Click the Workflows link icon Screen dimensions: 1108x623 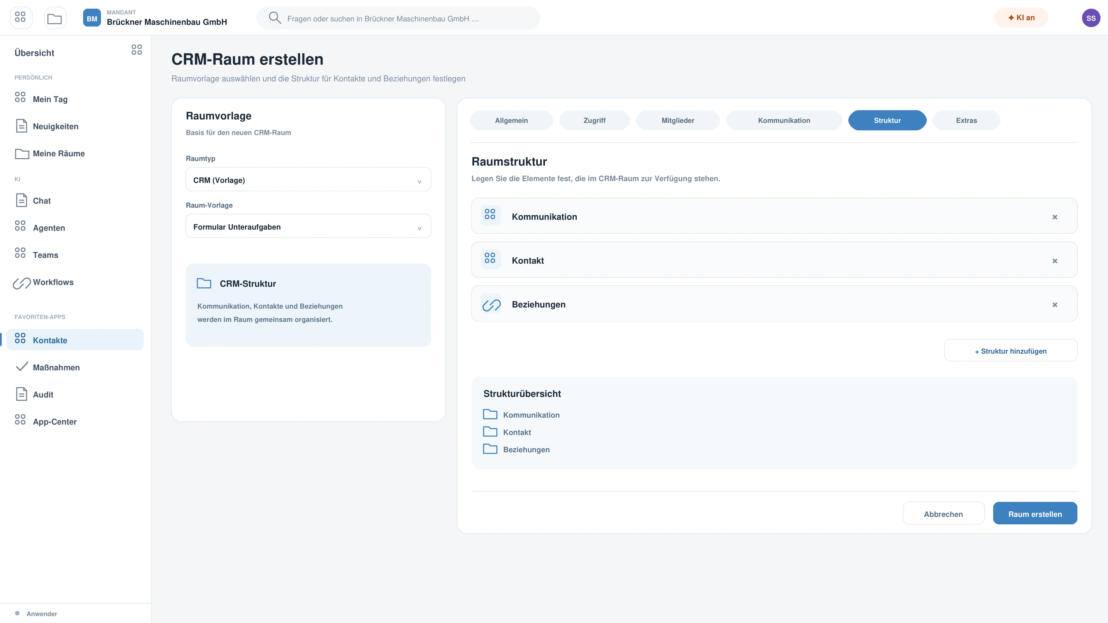point(22,283)
